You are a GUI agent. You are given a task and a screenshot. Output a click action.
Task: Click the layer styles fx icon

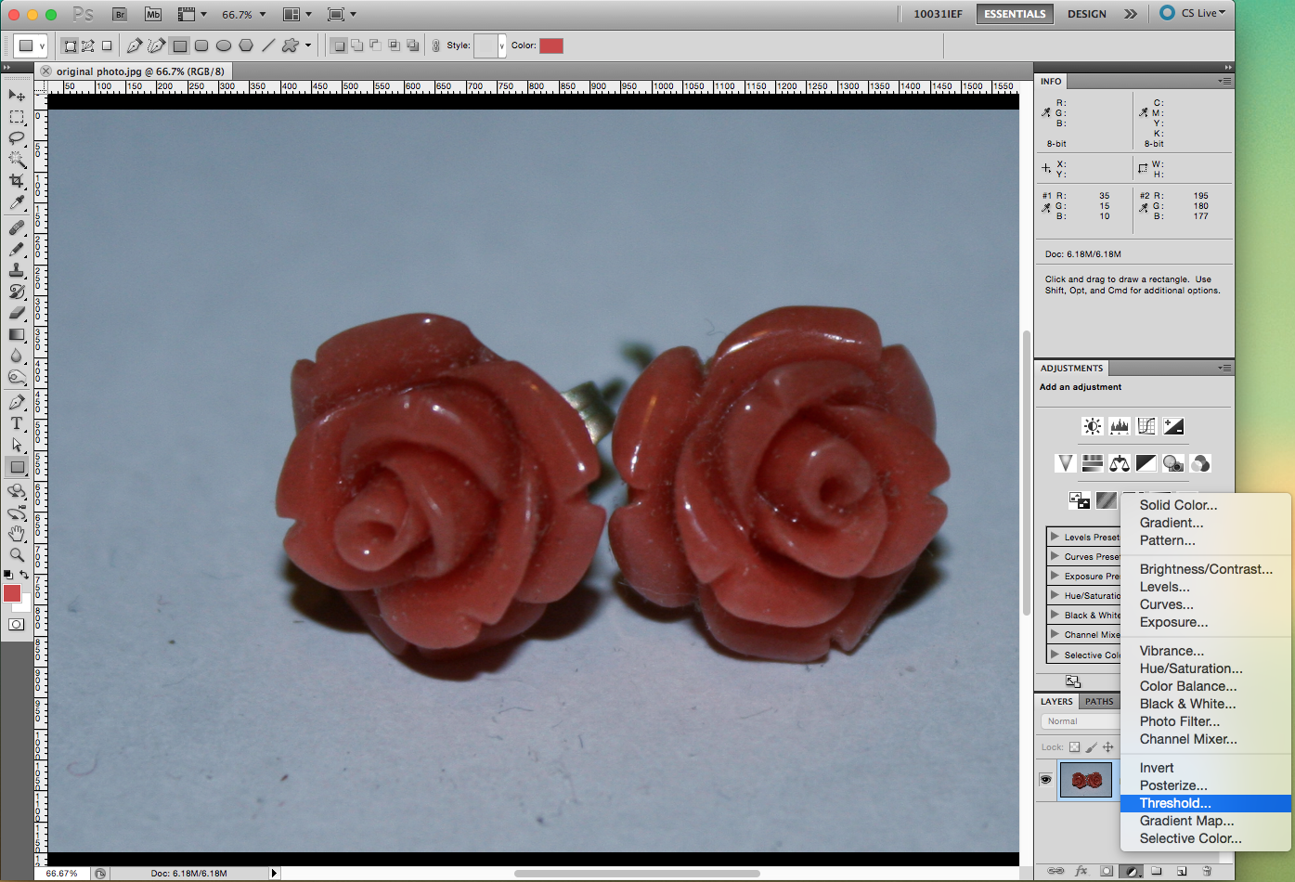click(x=1081, y=871)
